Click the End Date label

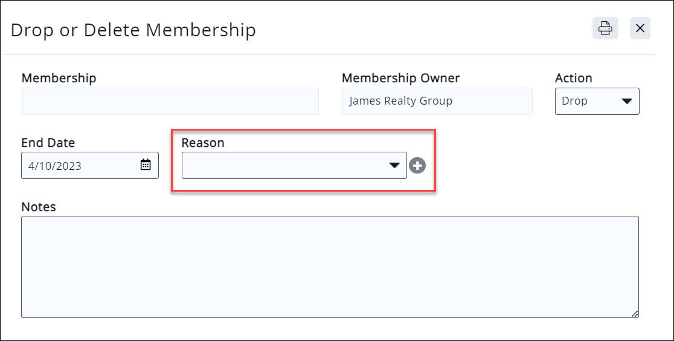coord(48,143)
